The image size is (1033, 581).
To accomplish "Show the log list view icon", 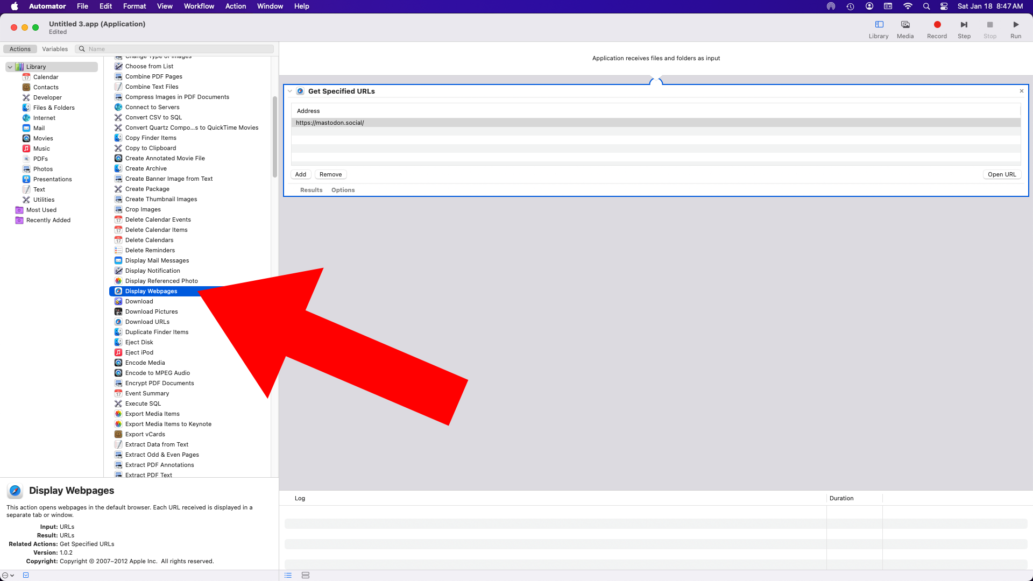I will pyautogui.click(x=288, y=575).
